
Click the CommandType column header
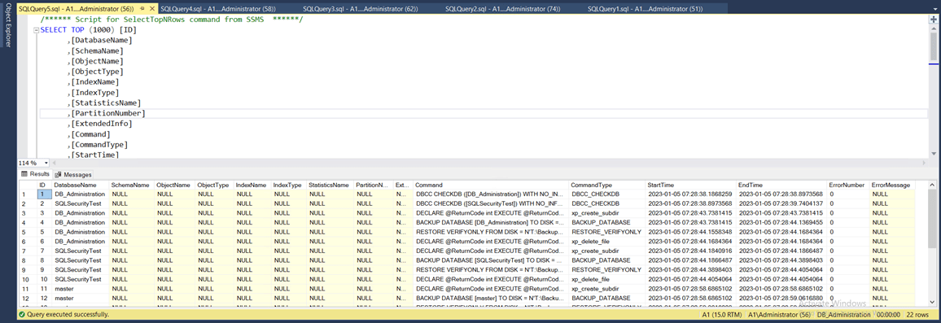pos(606,185)
